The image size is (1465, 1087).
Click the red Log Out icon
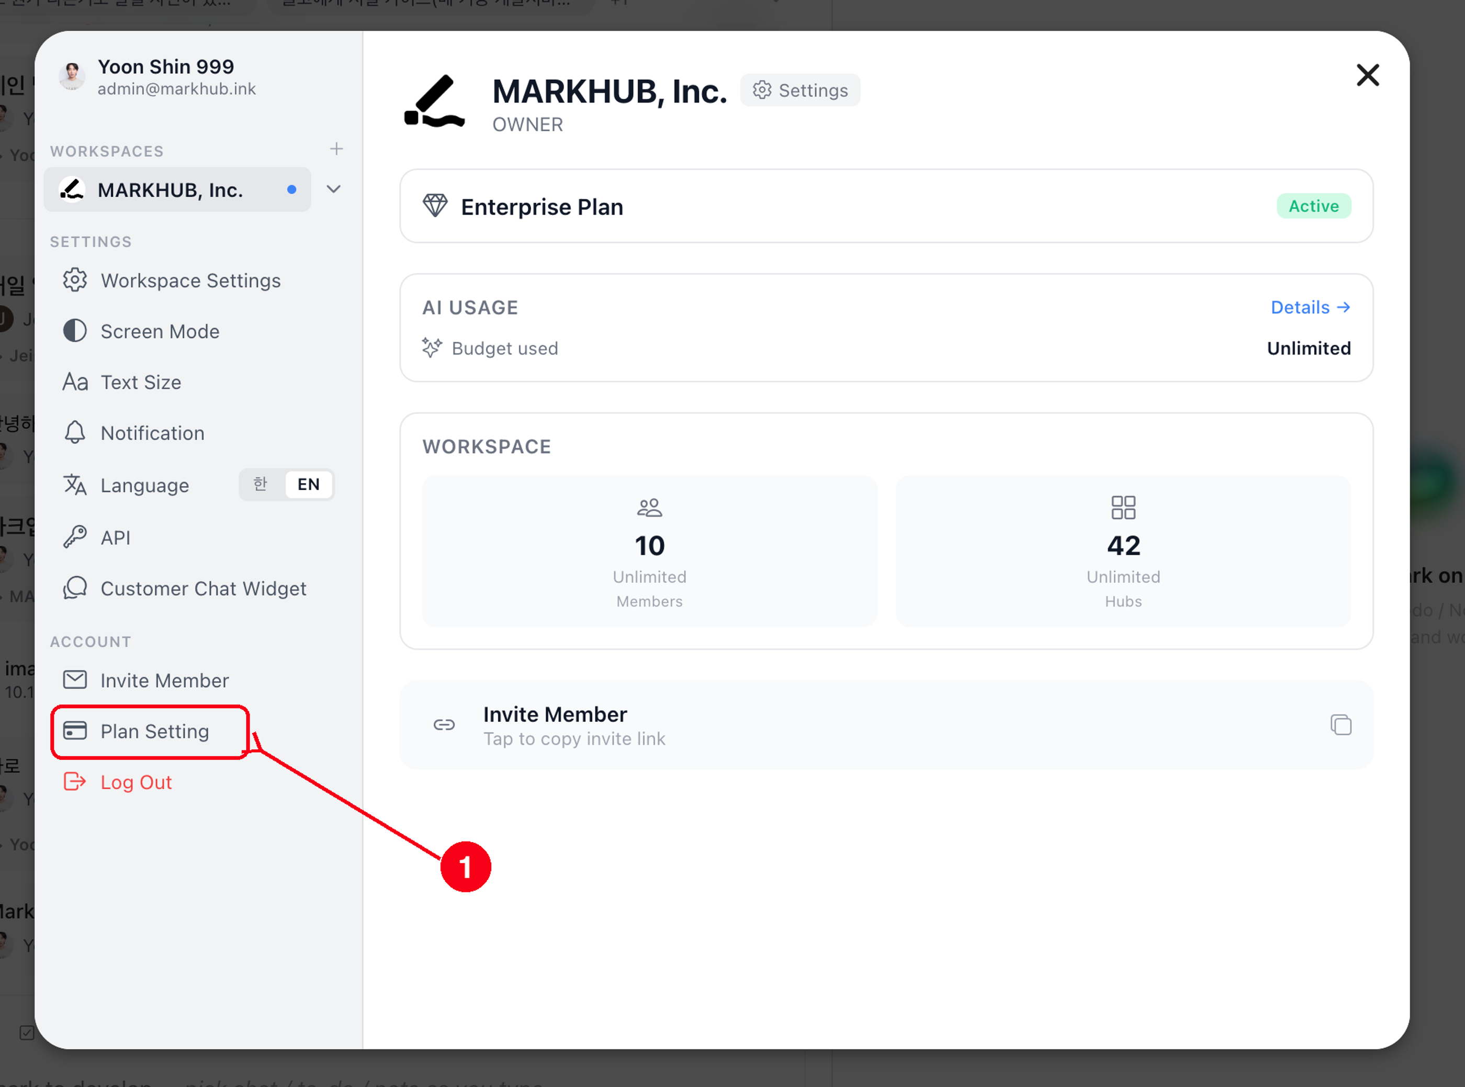click(x=75, y=782)
